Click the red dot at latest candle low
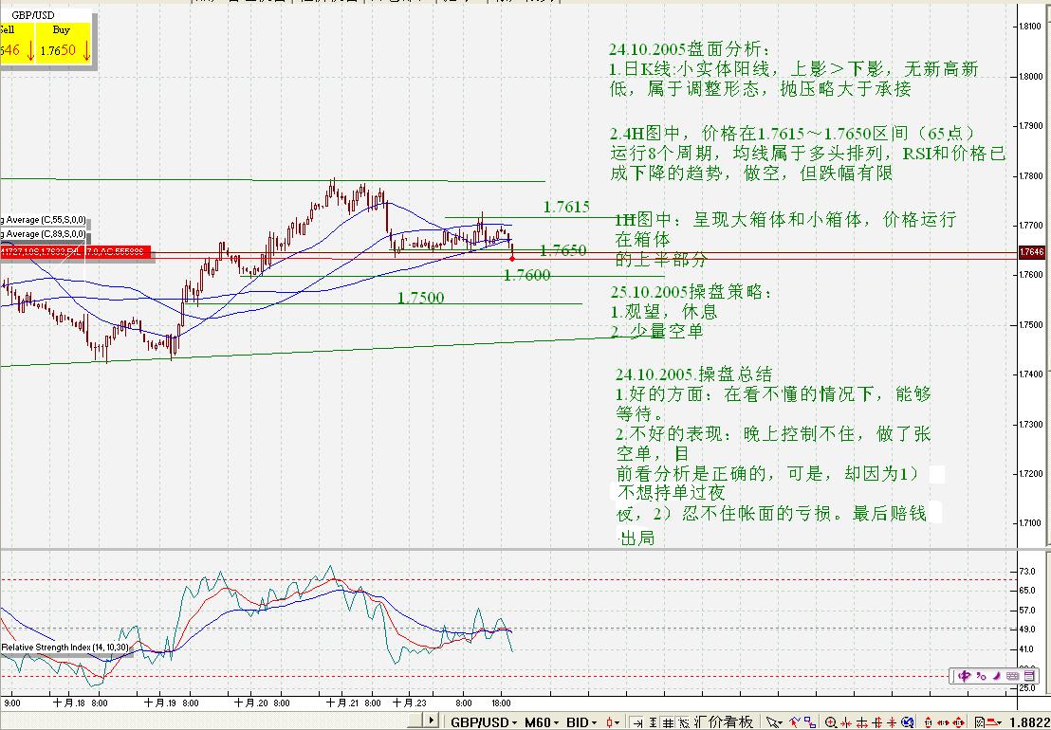 (x=512, y=259)
